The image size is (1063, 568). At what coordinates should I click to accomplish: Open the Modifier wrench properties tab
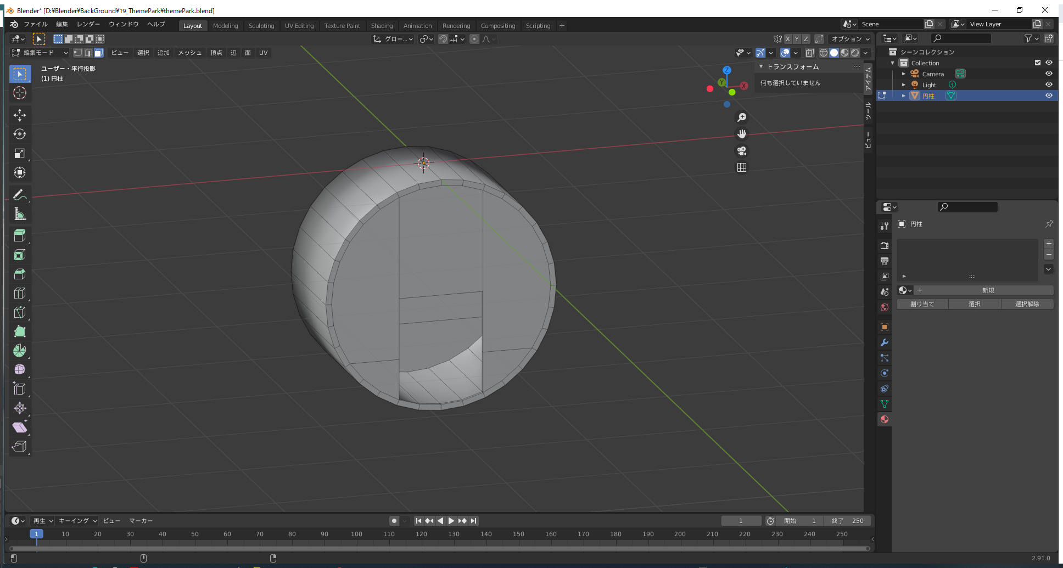tap(885, 342)
